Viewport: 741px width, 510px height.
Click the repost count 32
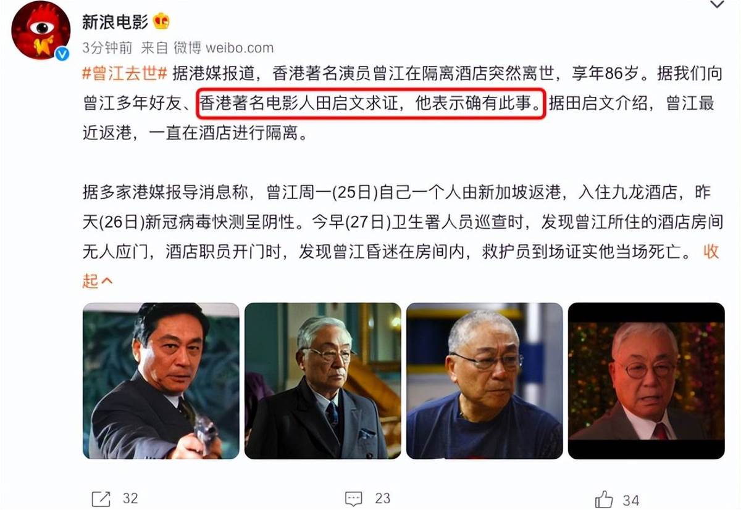point(130,498)
